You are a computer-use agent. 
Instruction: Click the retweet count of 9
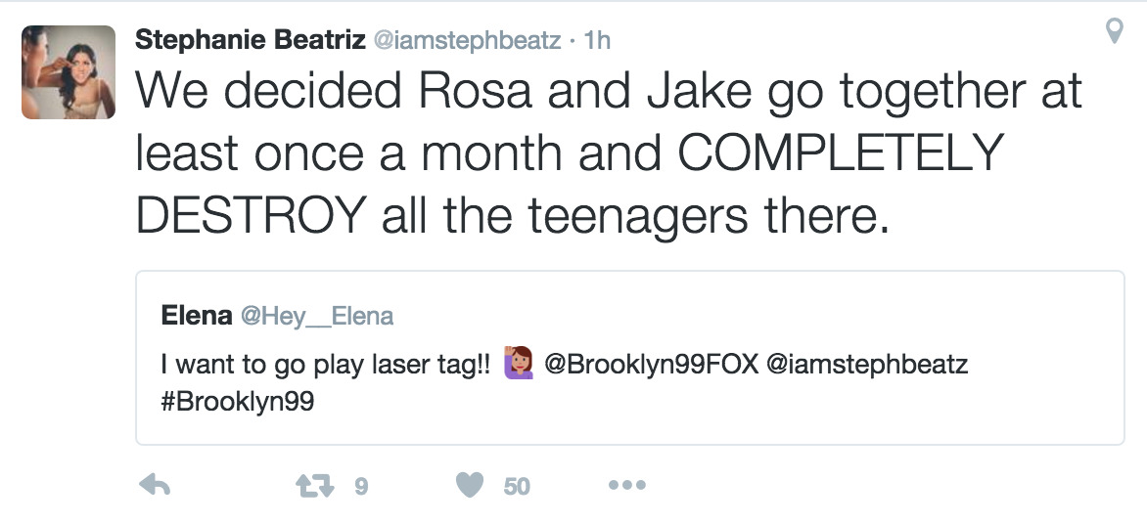(361, 486)
